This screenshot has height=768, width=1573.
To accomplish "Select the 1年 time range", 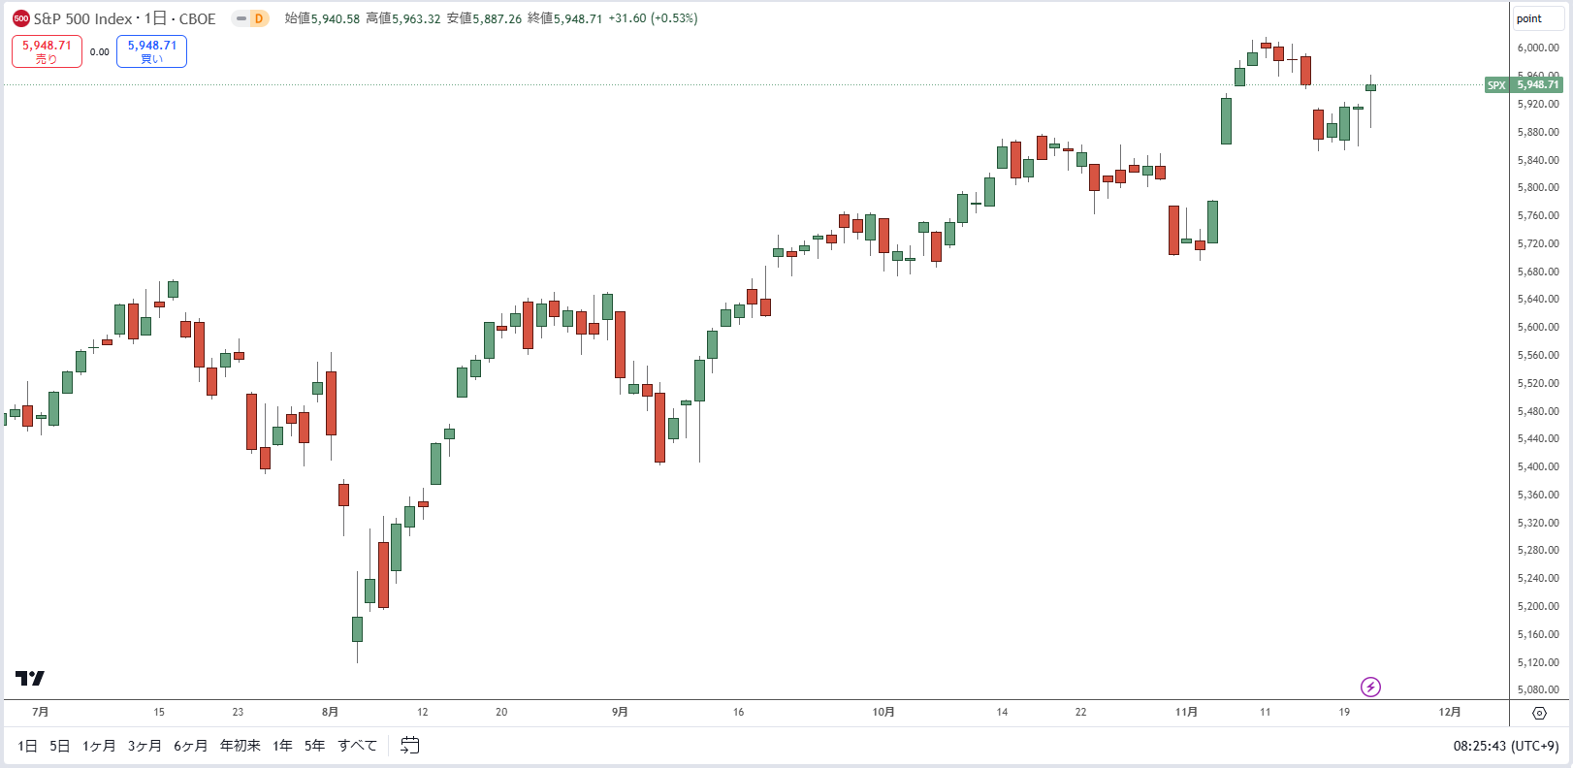I will coord(282,746).
